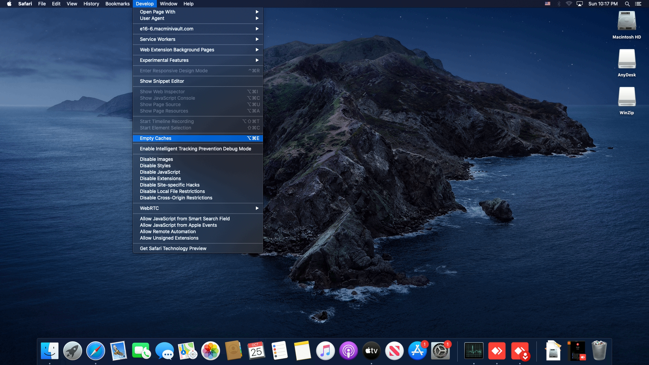Image resolution: width=649 pixels, height=365 pixels.
Task: Click Get Safari Technology Preview
Action: 173,248
